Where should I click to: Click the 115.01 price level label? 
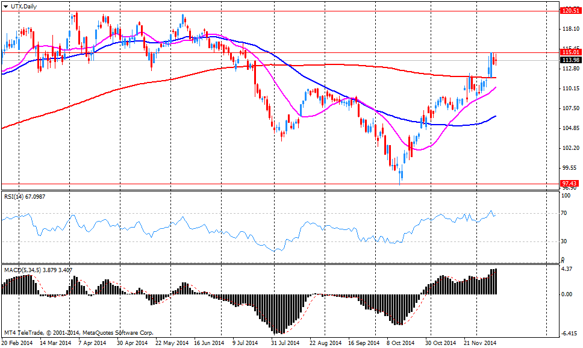569,53
